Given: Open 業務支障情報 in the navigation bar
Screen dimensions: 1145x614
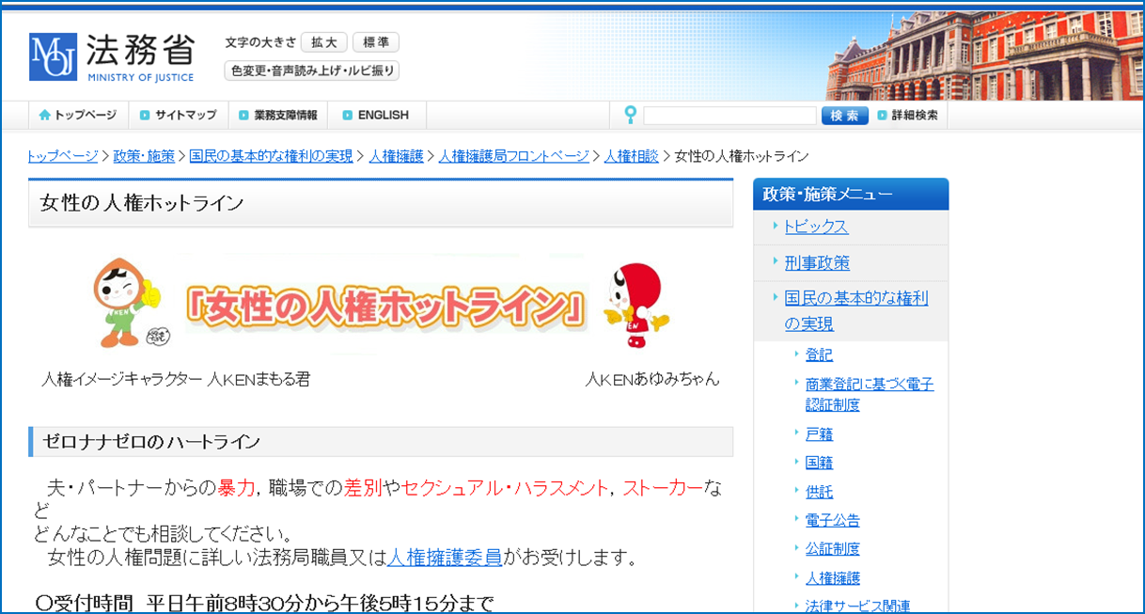Looking at the screenshot, I should tap(278, 115).
